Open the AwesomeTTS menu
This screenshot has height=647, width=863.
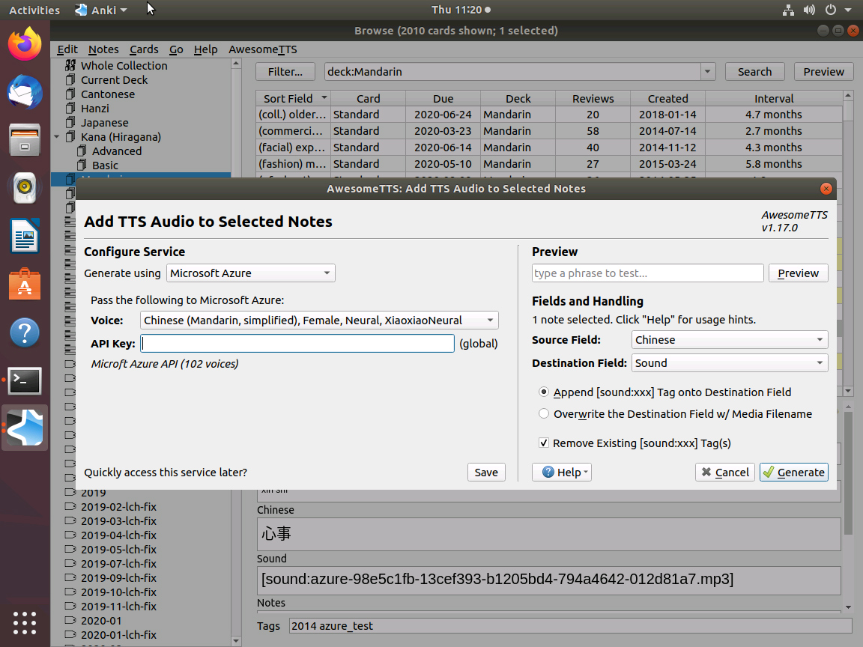262,49
